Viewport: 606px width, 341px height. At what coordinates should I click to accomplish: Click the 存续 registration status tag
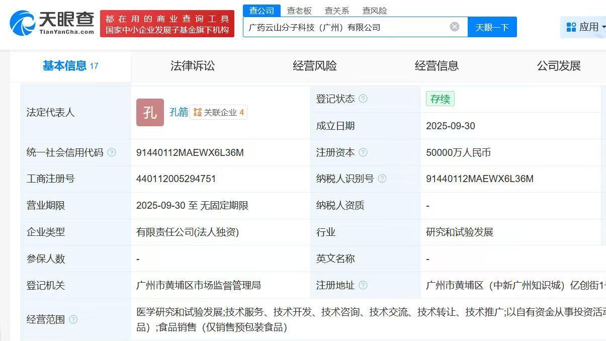click(x=440, y=99)
